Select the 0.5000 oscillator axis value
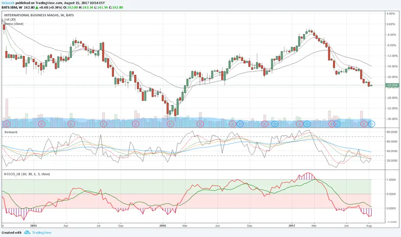The width and height of the screenshot is (401, 237). pyautogui.click(x=391, y=194)
